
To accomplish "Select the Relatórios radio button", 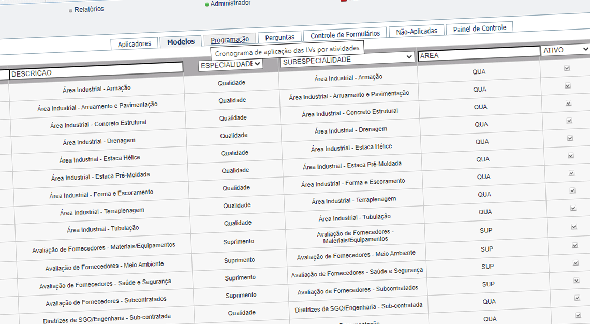I will click(70, 9).
